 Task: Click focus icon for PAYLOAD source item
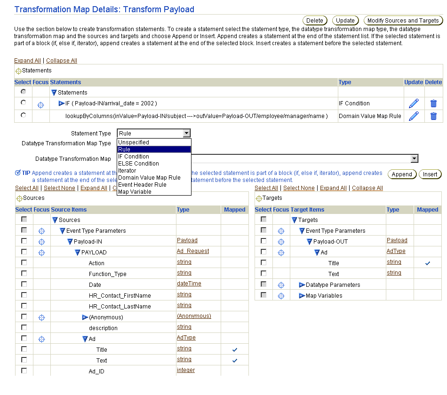[x=41, y=253]
